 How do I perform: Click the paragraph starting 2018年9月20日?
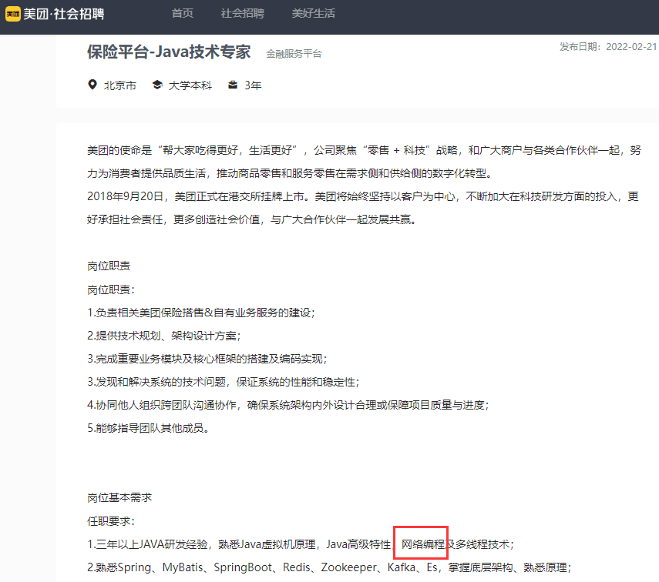click(x=363, y=208)
